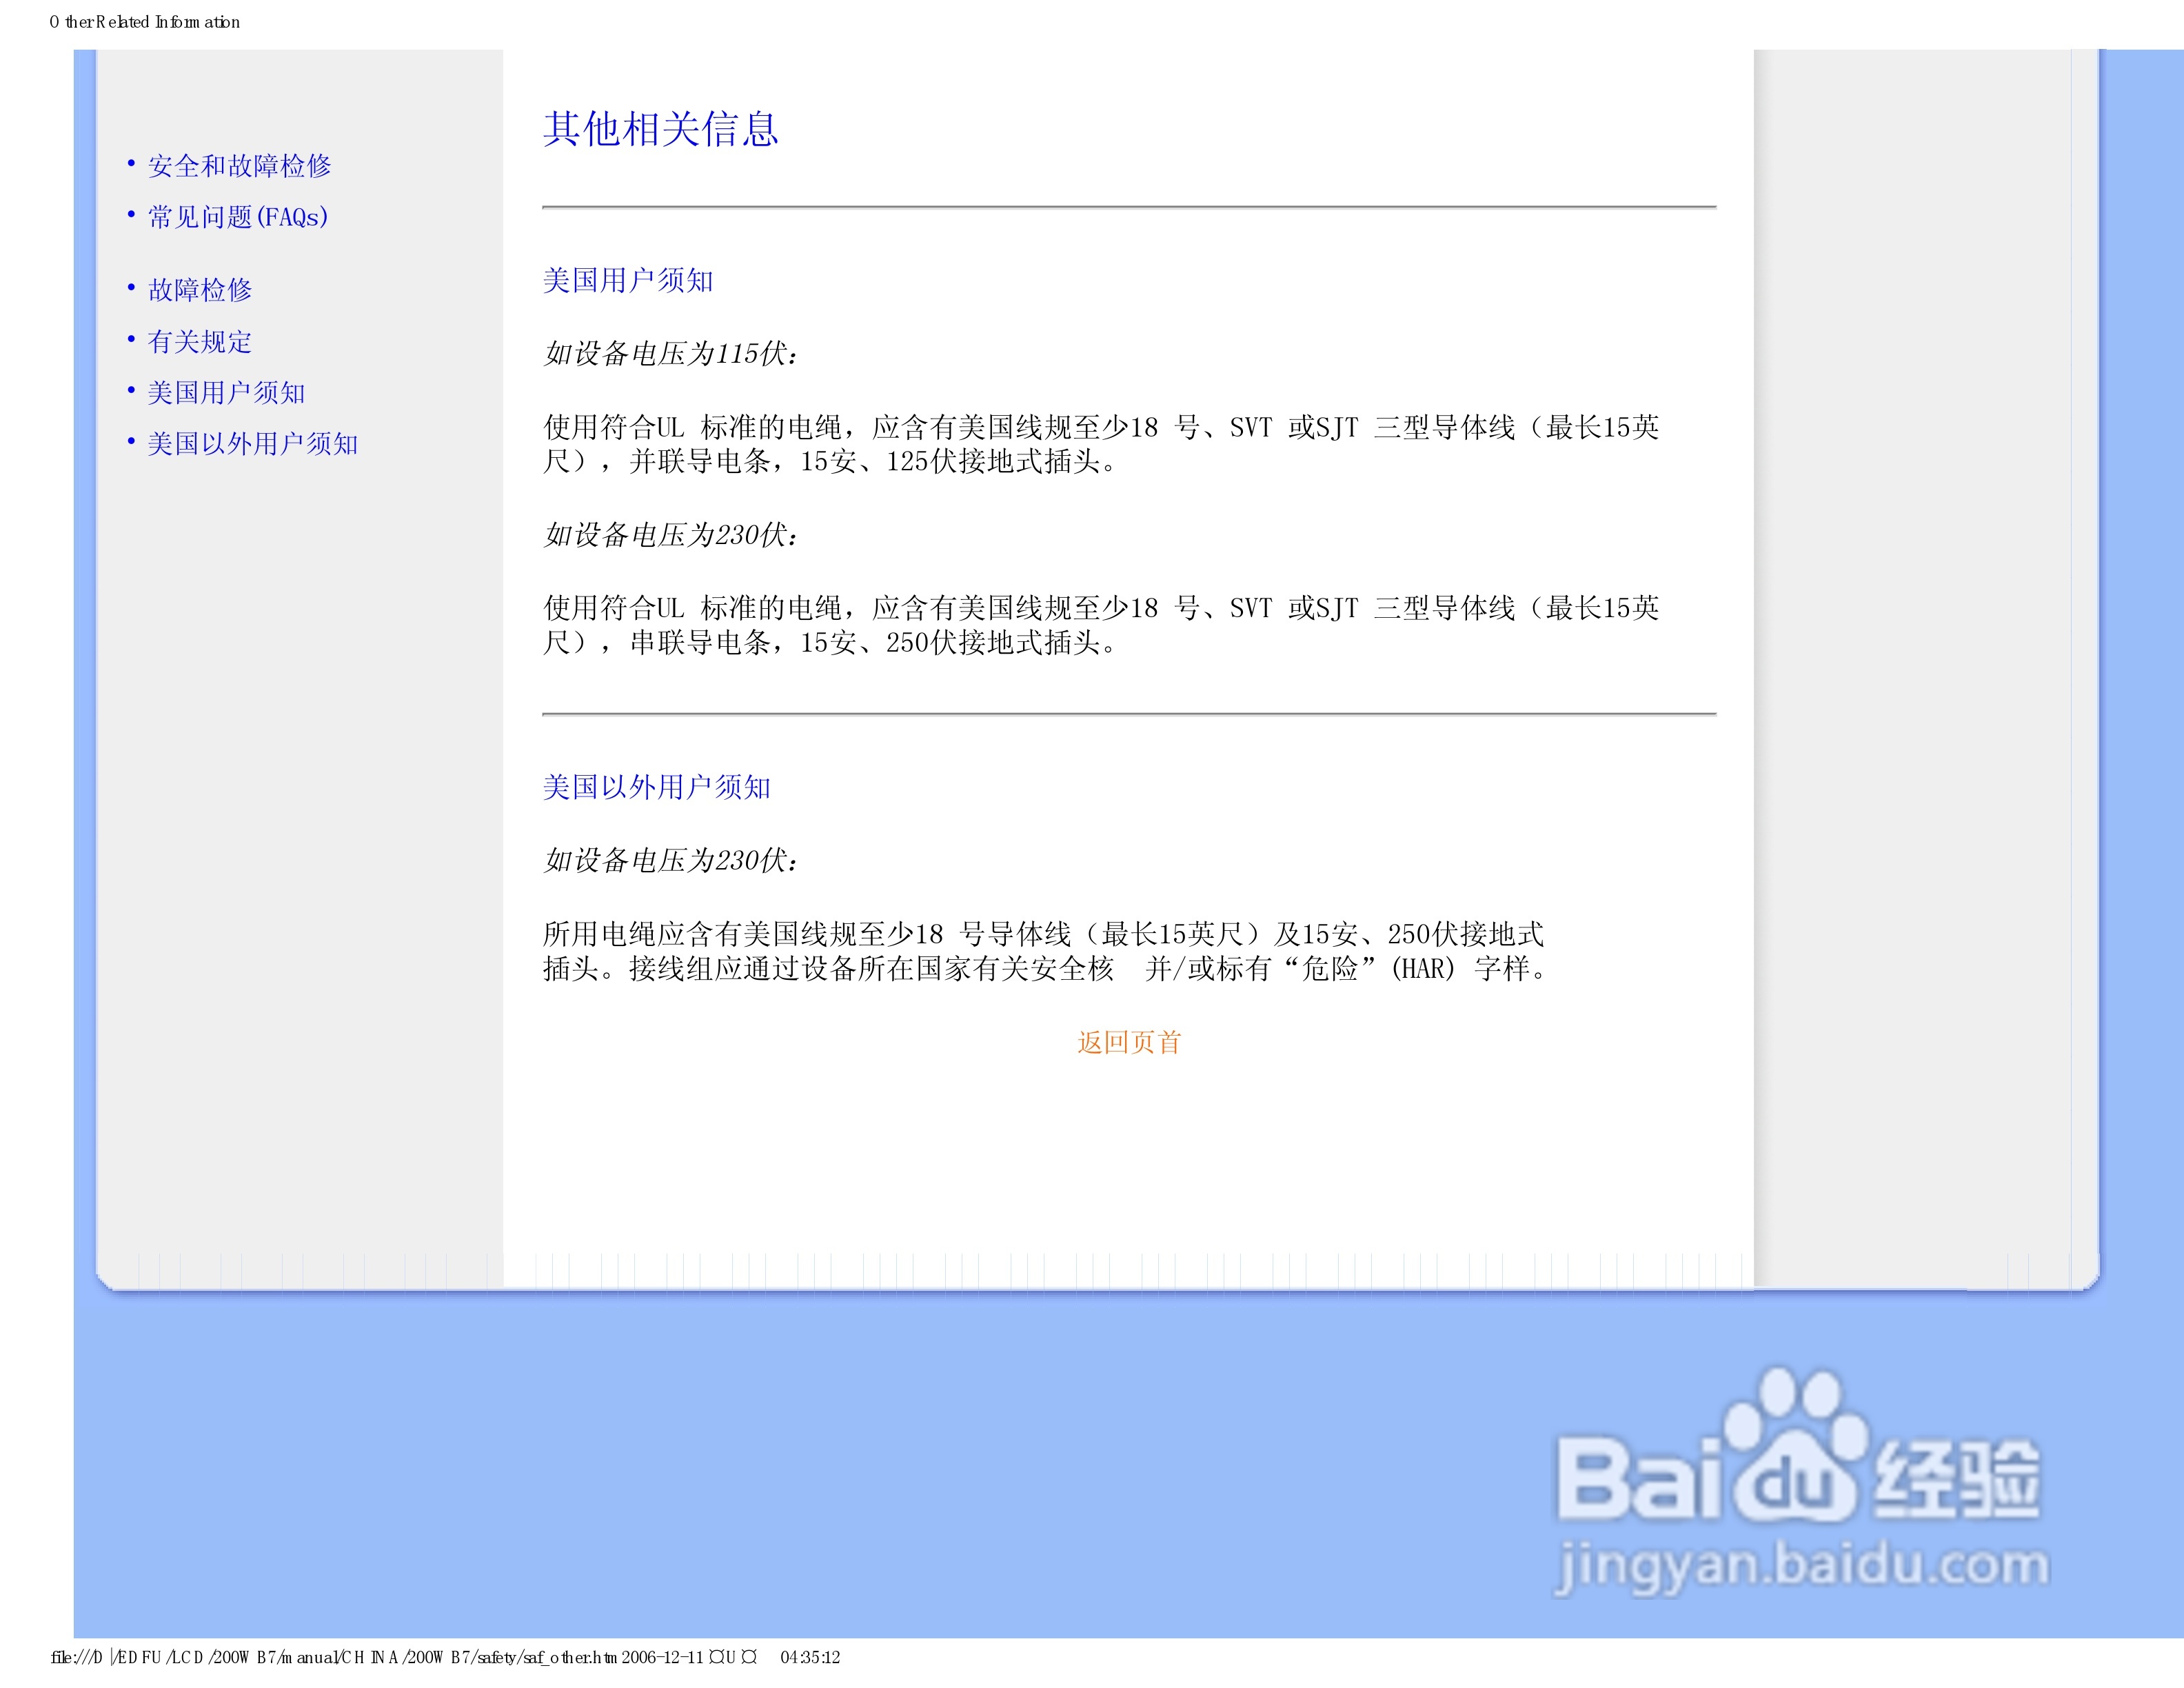Image resolution: width=2184 pixels, height=1688 pixels.
Task: Click the paragraph mentioning 125伏接地式插头
Action: [x=1100, y=445]
